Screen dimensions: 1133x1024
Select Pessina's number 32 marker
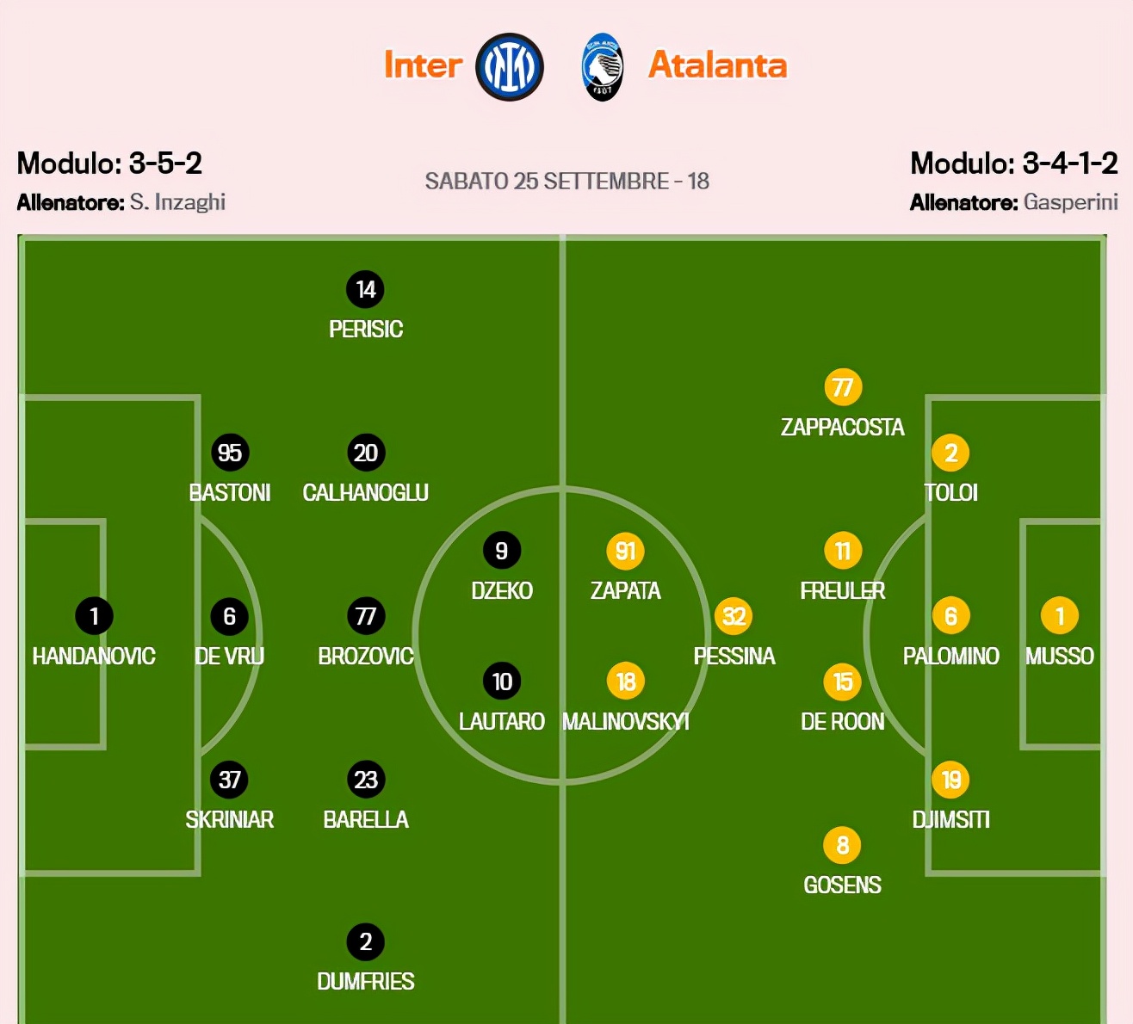(x=734, y=616)
